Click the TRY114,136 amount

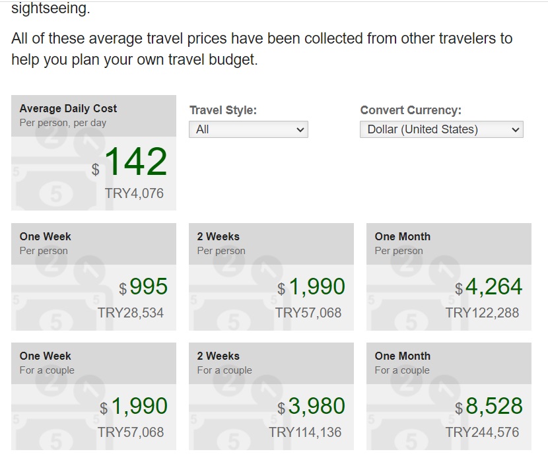point(305,432)
